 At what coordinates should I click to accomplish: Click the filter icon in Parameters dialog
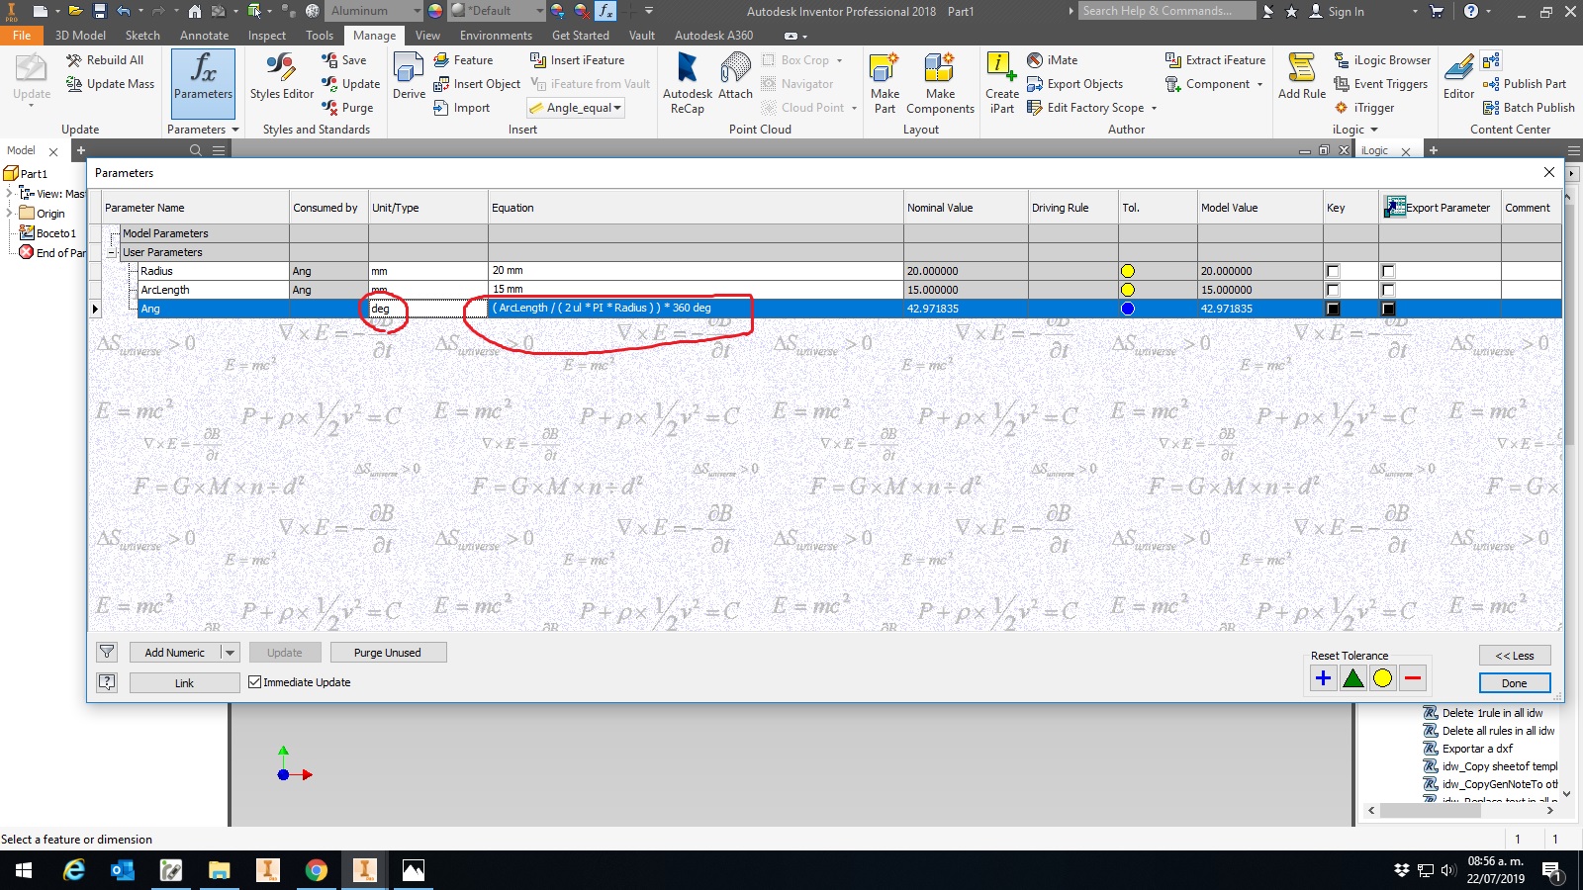click(x=107, y=652)
